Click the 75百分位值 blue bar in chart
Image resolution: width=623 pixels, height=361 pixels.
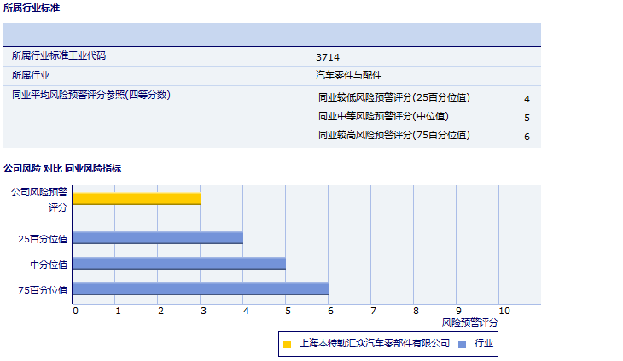coord(201,289)
